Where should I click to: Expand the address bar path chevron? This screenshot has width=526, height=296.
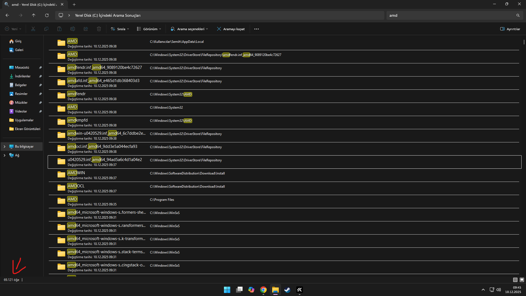[x=69, y=15]
